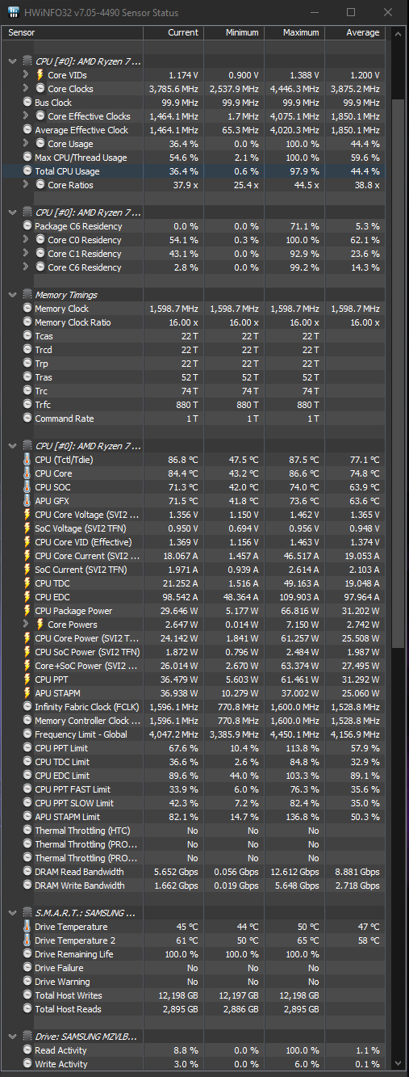Expand the Core Effective Clocks row
The image size is (409, 1077).
coord(27,116)
